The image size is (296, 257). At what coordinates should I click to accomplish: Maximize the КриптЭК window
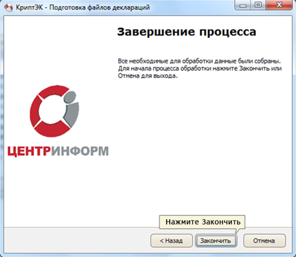click(258, 5)
